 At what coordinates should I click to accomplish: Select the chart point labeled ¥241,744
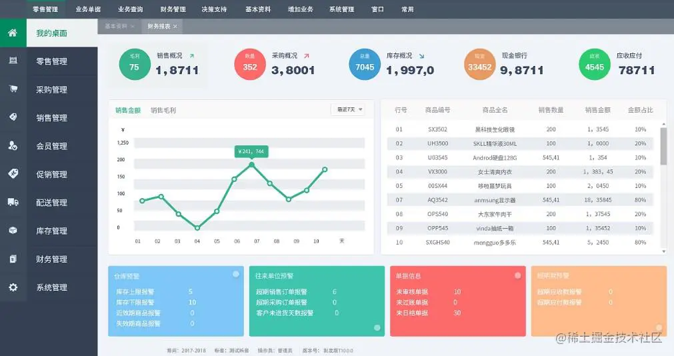point(251,165)
